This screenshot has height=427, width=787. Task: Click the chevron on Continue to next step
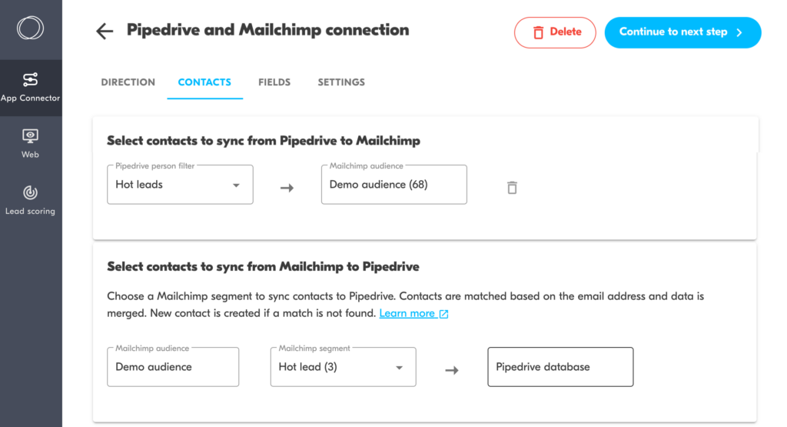pos(739,32)
